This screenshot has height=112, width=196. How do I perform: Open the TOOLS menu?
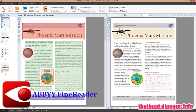coord(37,3)
